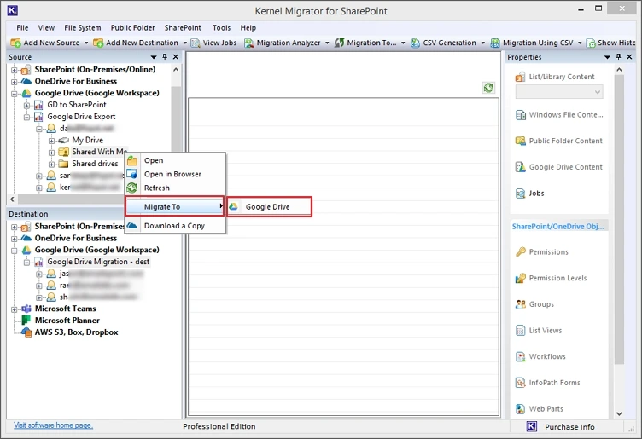Choose Download a Copy in context menu
The image size is (642, 439).
tap(175, 226)
